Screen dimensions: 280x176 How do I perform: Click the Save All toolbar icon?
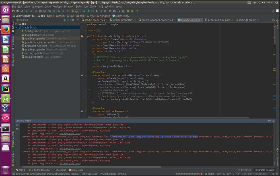[18, 11]
